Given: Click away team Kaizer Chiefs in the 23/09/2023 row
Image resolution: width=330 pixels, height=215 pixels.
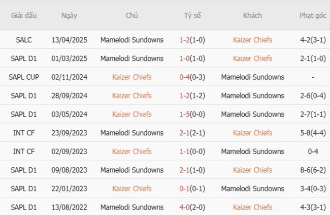Looking at the screenshot, I should click(252, 133).
